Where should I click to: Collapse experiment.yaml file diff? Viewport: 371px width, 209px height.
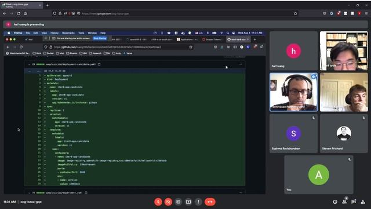pos(29,193)
